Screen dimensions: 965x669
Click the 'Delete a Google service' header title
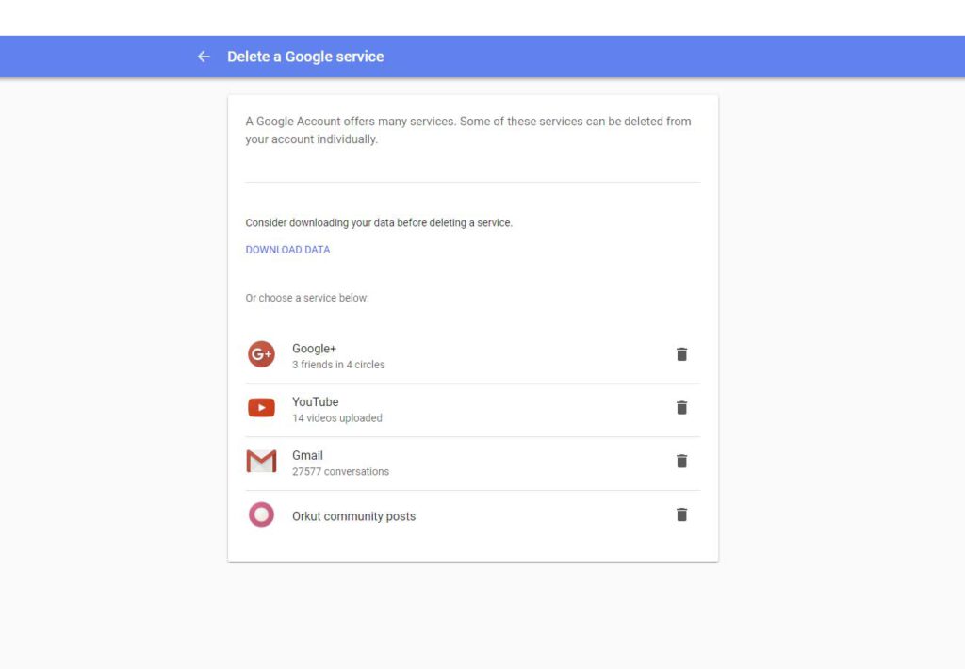[305, 57]
